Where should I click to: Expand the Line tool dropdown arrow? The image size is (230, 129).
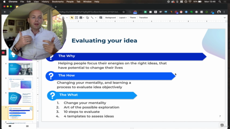point(96,18)
